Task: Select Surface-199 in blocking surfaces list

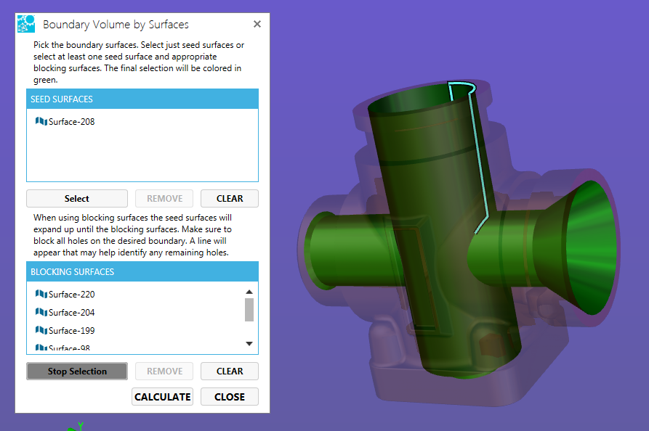Action: coord(71,330)
